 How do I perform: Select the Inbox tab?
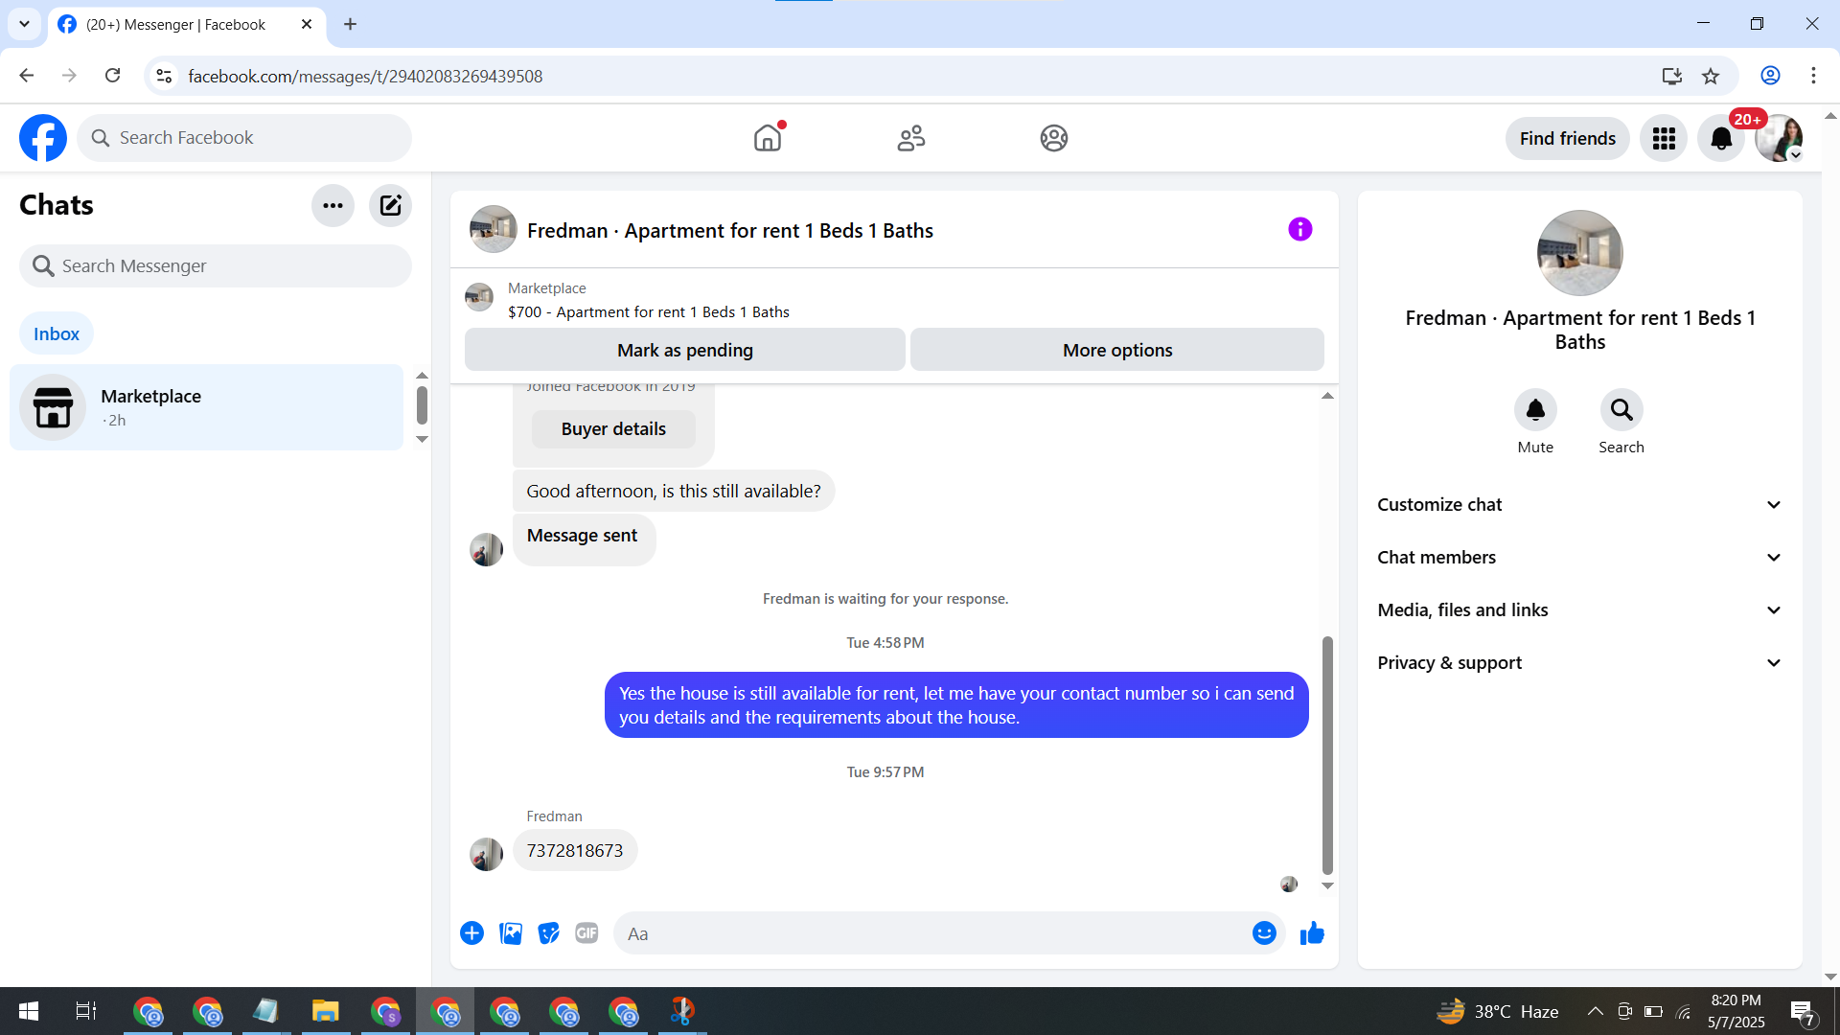[57, 333]
